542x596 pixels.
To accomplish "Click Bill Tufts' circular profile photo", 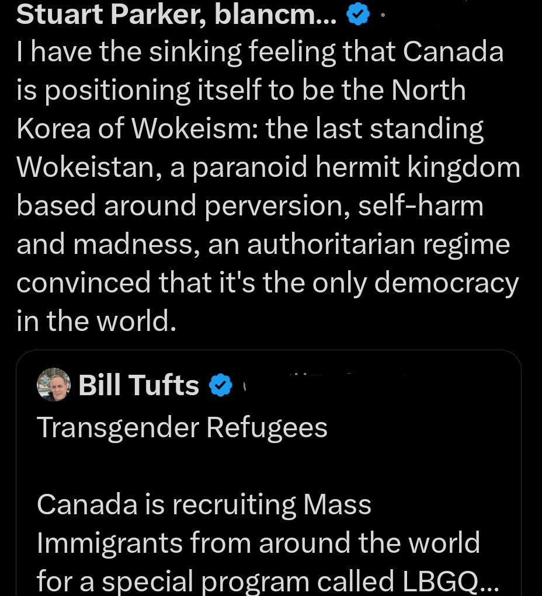I will (x=53, y=385).
